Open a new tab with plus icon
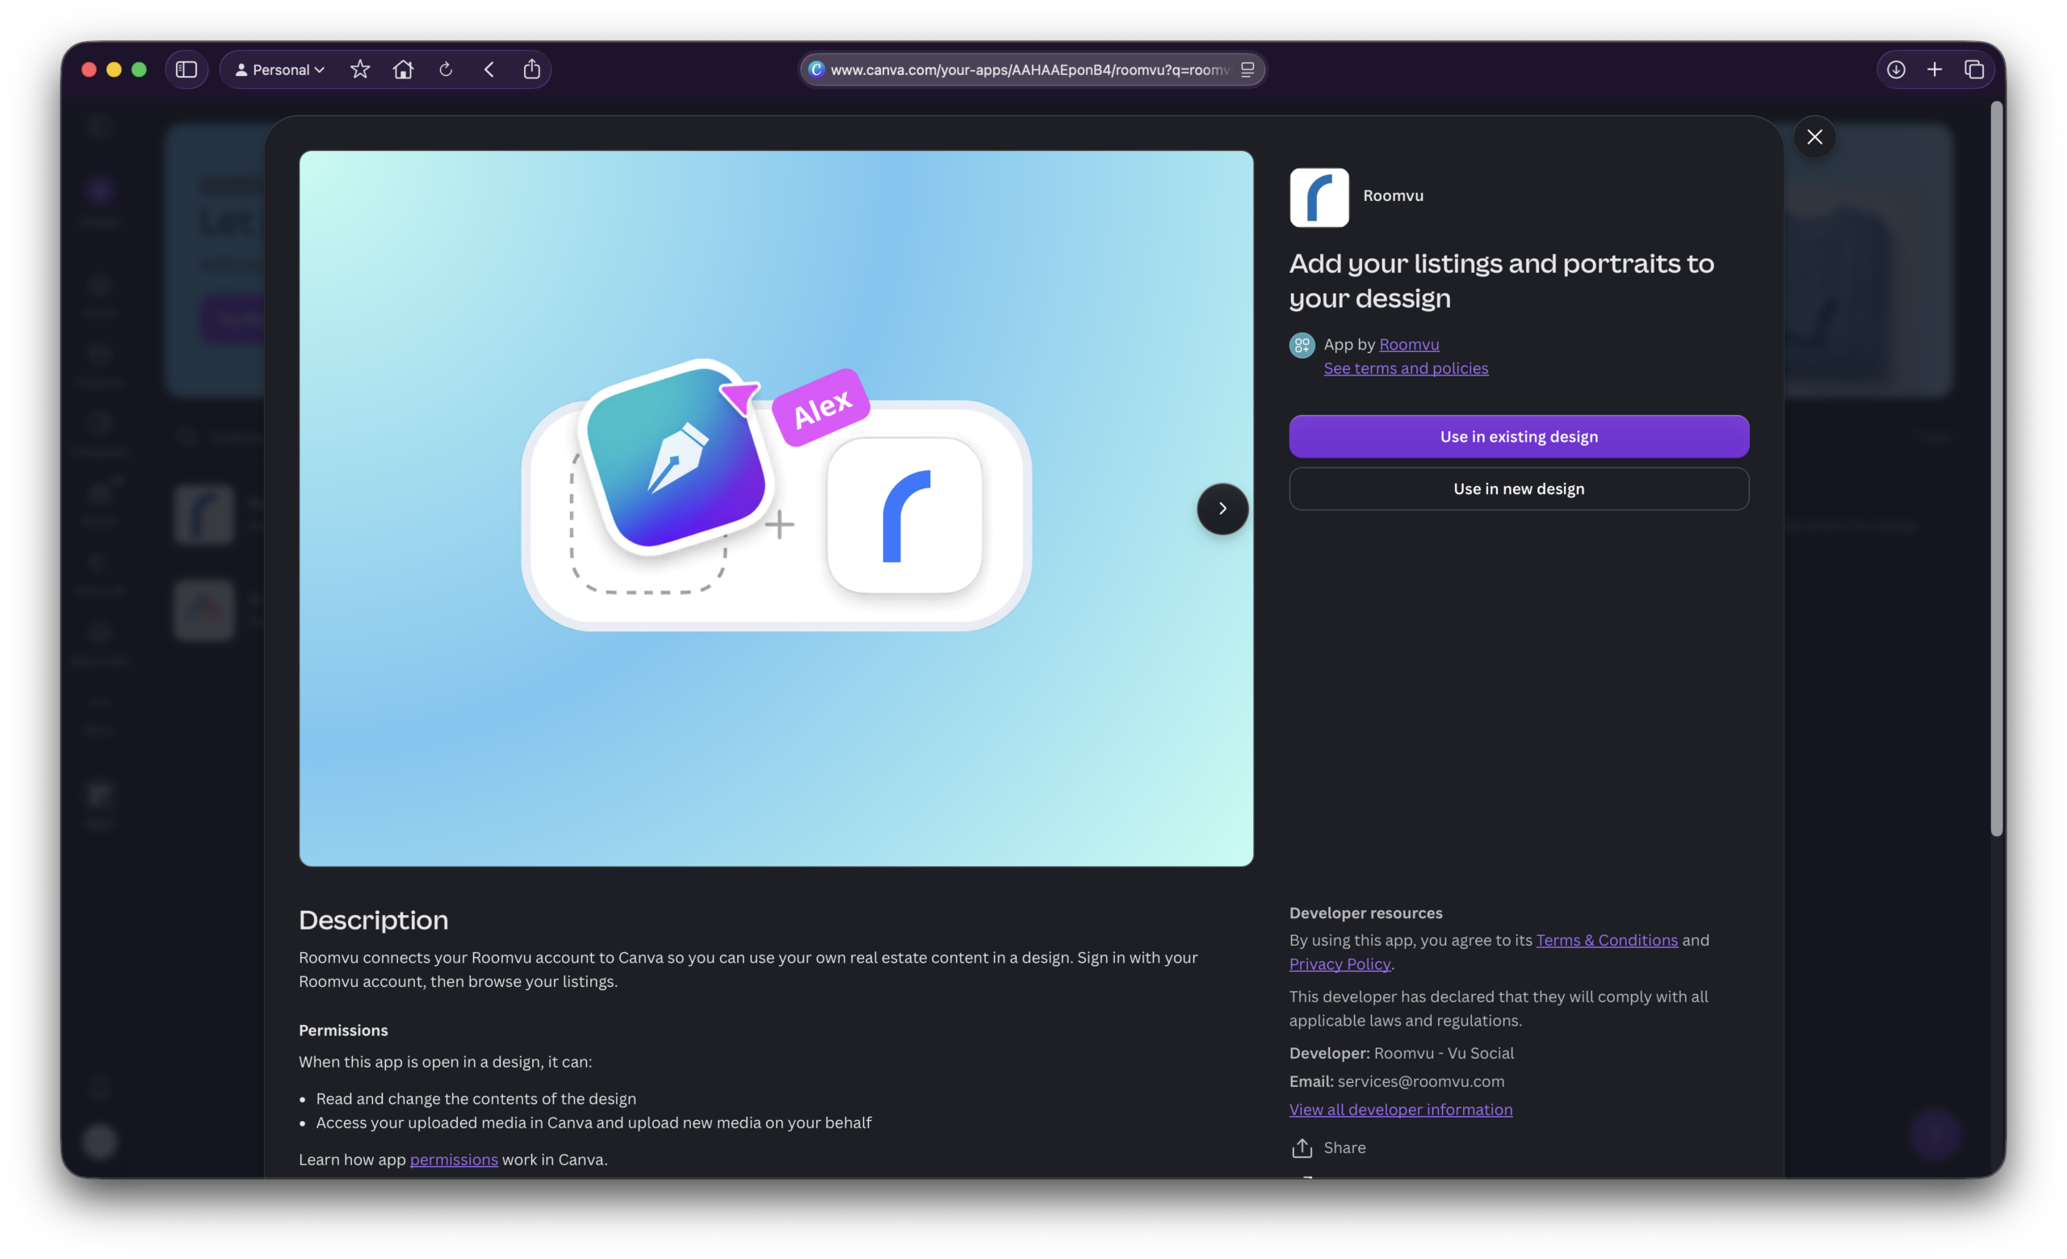Image resolution: width=2067 pixels, height=1259 pixels. point(1935,69)
